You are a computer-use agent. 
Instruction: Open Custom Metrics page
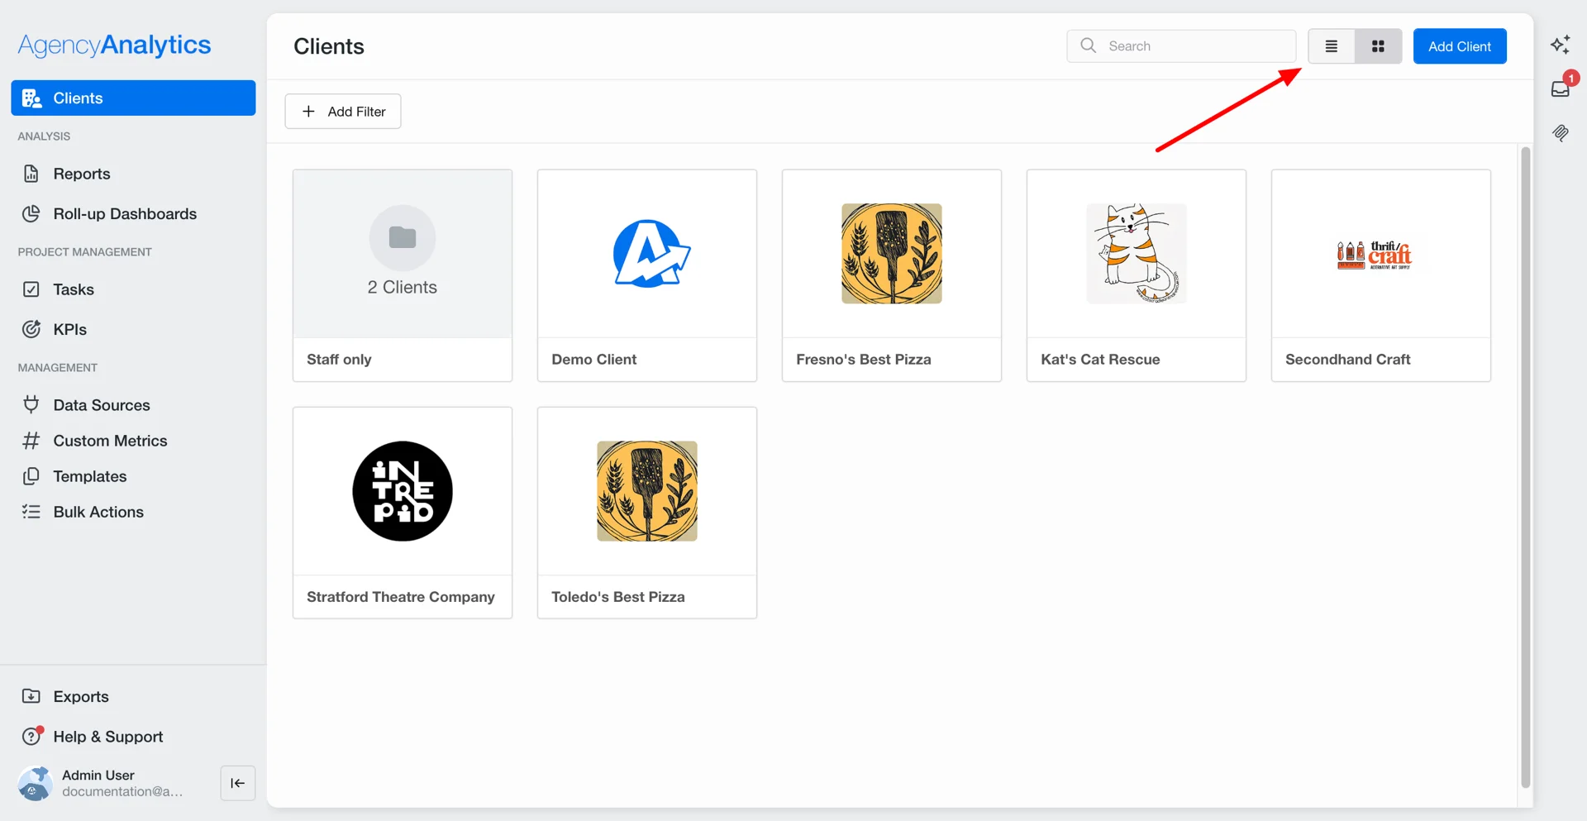pyautogui.click(x=133, y=441)
